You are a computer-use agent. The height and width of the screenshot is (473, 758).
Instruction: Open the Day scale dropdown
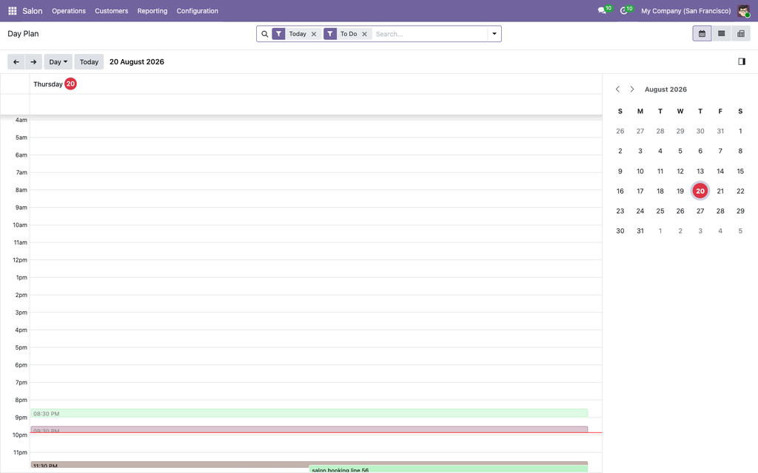click(x=58, y=62)
